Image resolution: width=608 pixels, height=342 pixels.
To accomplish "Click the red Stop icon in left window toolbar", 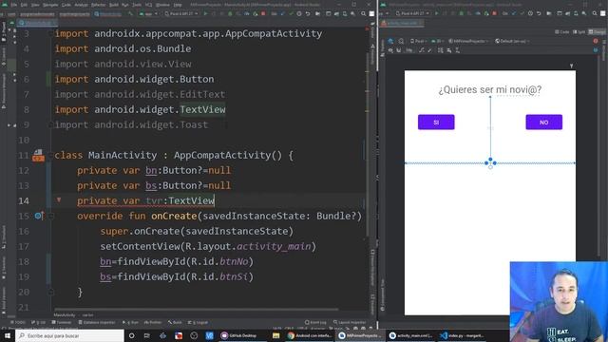I will [263, 13].
